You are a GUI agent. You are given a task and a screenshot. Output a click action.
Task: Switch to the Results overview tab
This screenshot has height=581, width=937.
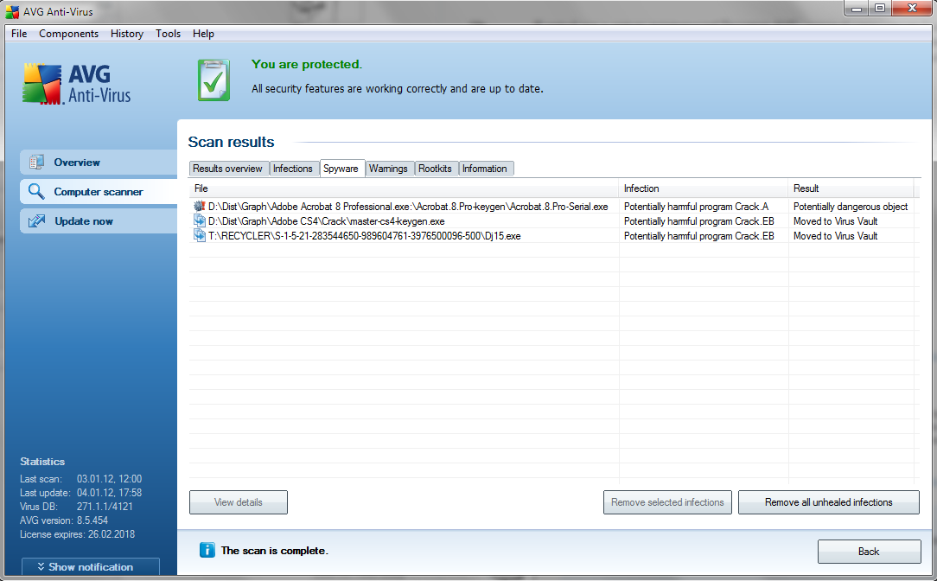pos(227,169)
